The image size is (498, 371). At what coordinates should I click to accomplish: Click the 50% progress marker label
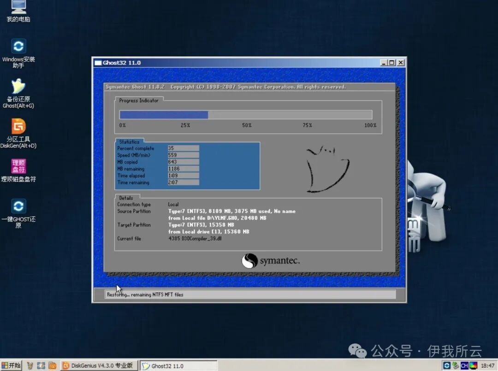[247, 125]
